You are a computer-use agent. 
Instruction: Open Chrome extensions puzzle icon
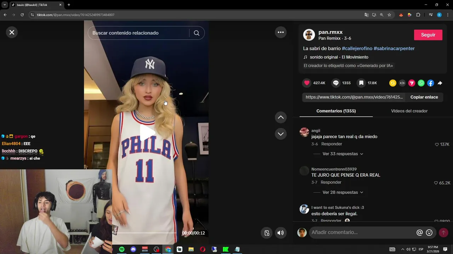418,15
